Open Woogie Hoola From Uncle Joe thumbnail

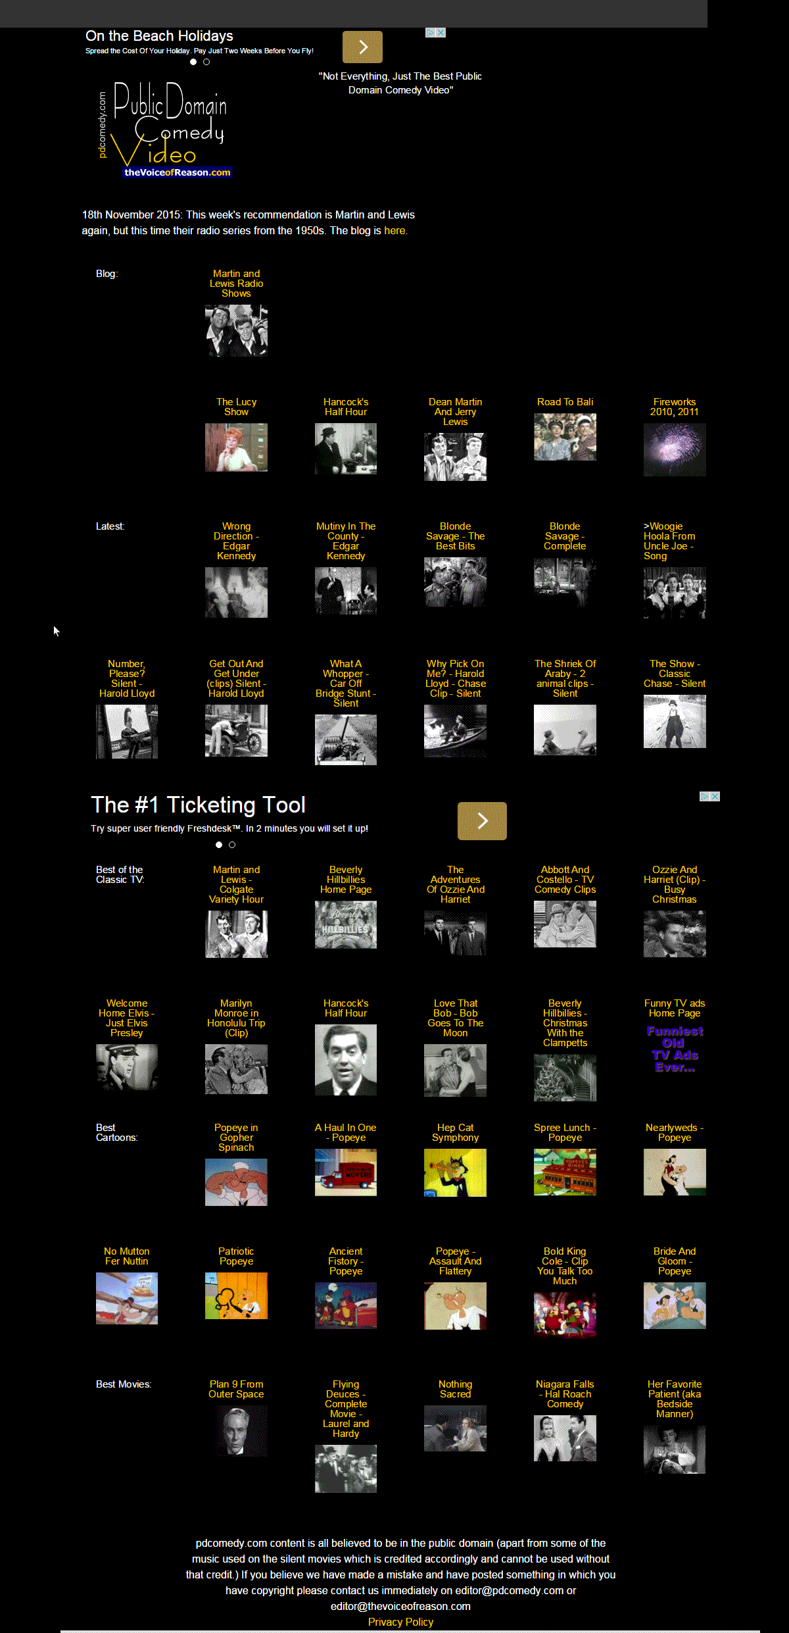675,593
